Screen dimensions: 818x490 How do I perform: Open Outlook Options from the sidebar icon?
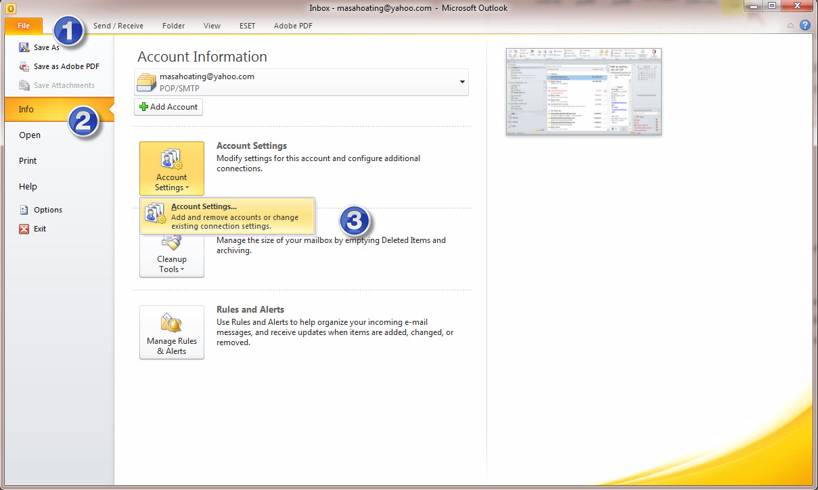click(x=24, y=210)
